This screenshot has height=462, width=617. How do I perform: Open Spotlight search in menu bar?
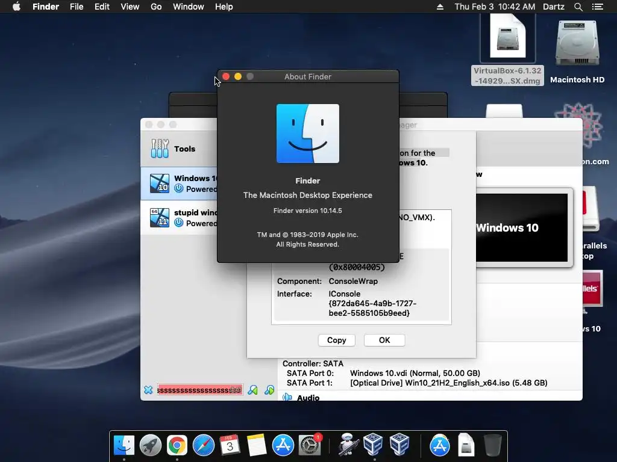click(x=578, y=7)
